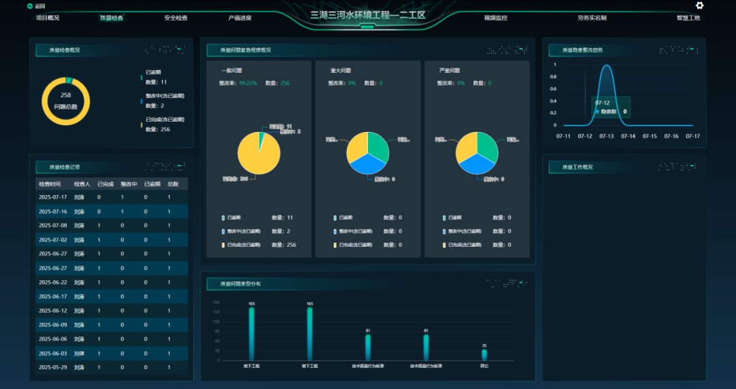
Task: Select the 质量检查 tab
Action: [112, 18]
